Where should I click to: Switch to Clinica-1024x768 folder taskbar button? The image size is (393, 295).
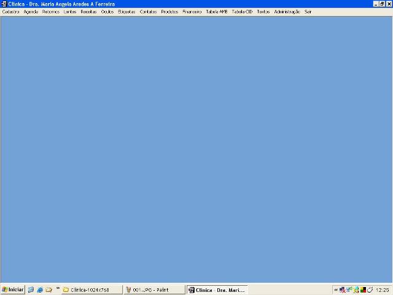[x=92, y=289]
